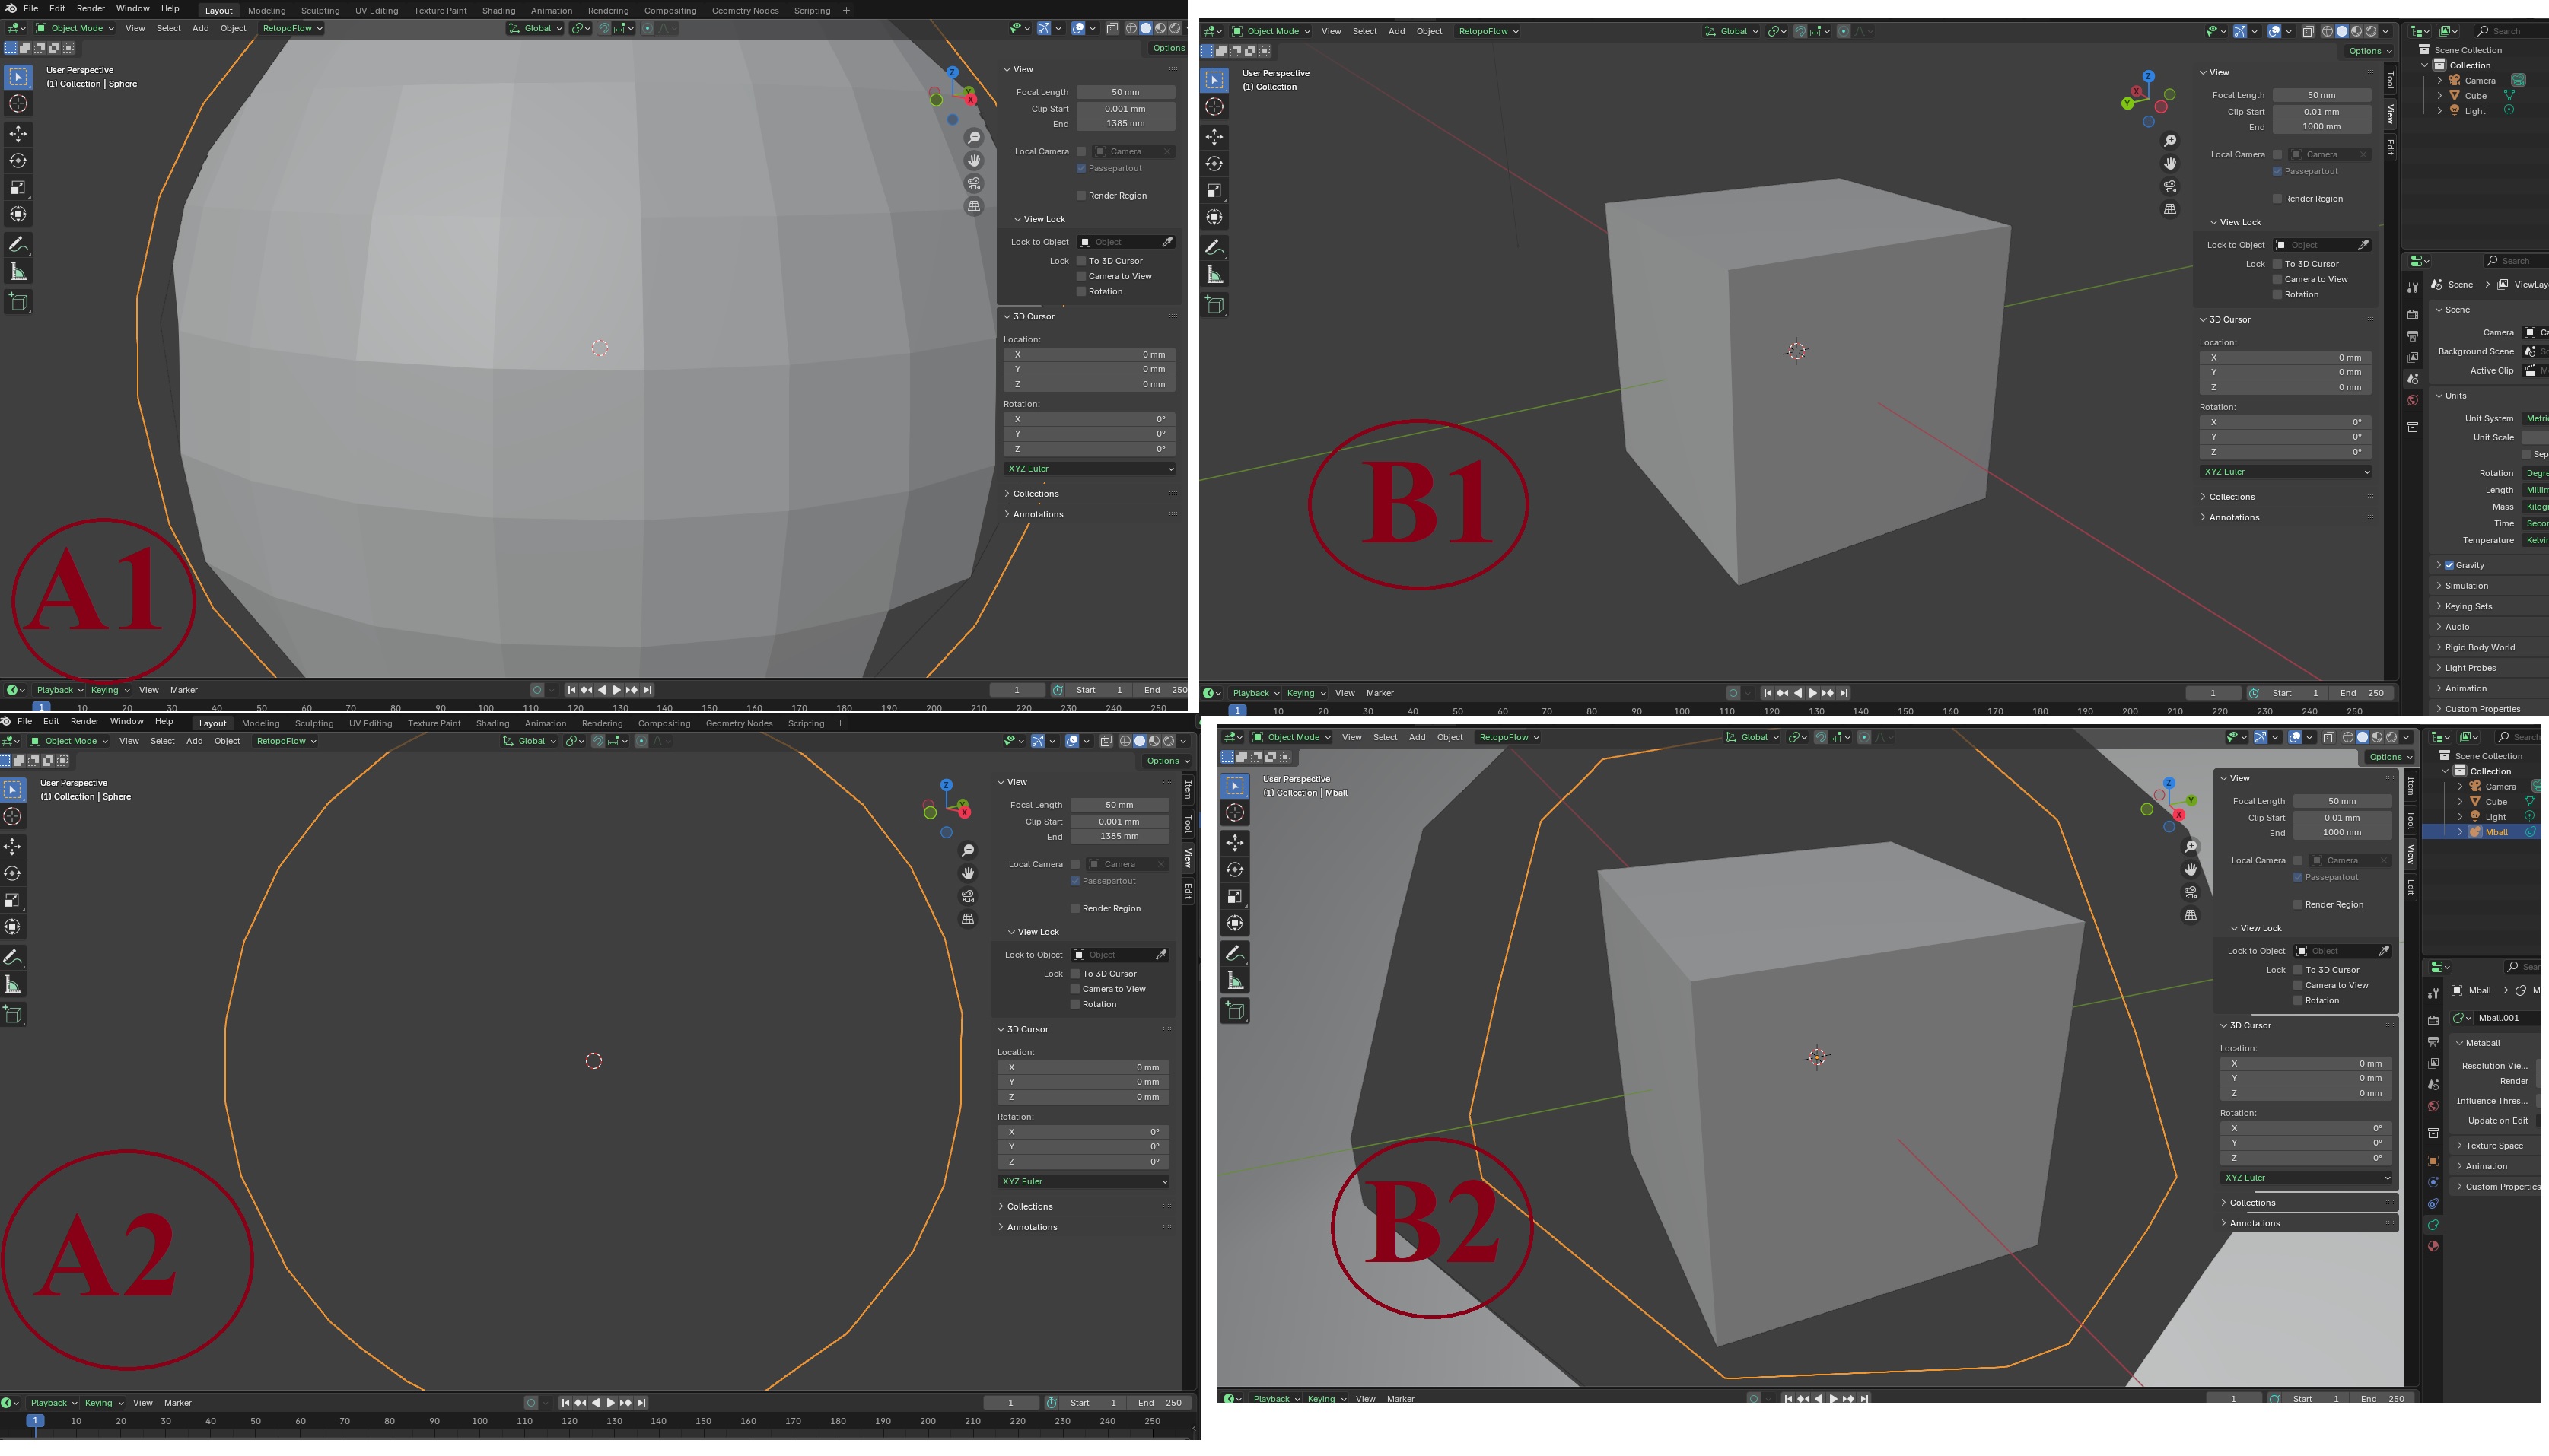2549x1456 pixels.
Task: Jump to first frame in A1 timeline
Action: pyautogui.click(x=571, y=690)
